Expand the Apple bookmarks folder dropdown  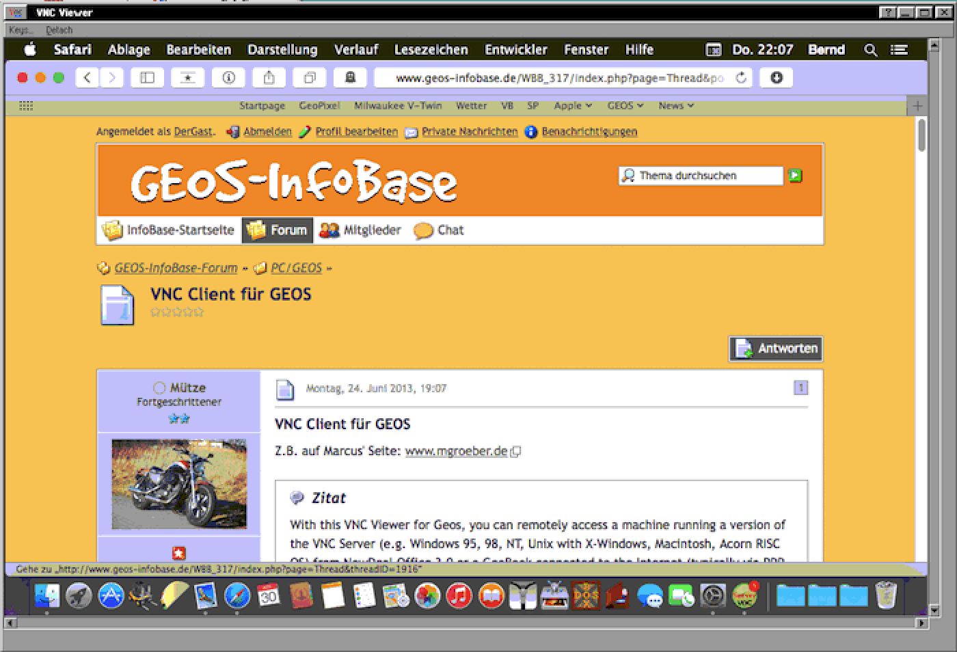(573, 106)
